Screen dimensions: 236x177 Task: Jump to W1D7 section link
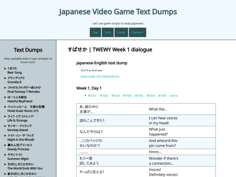coord(162,96)
